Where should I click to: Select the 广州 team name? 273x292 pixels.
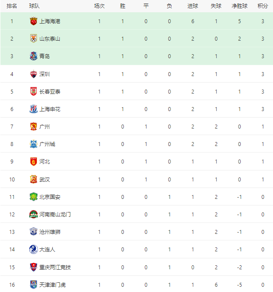44,127
